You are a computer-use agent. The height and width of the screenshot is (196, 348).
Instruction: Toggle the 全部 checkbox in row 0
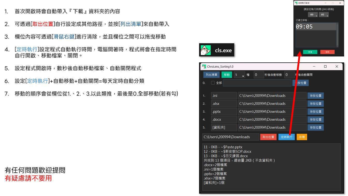click(213, 83)
